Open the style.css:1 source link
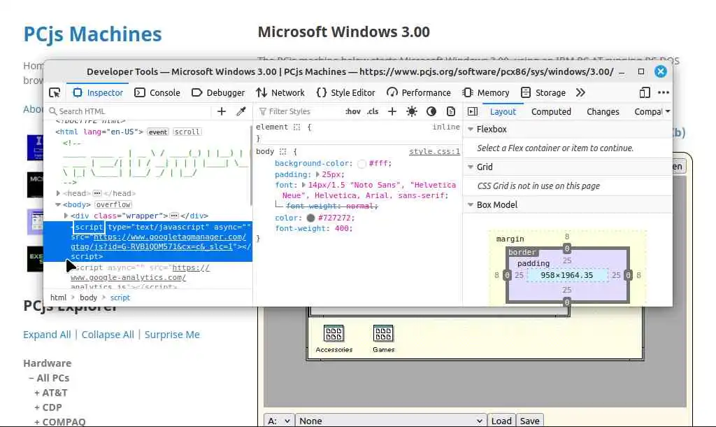This screenshot has width=716, height=427. tap(434, 151)
